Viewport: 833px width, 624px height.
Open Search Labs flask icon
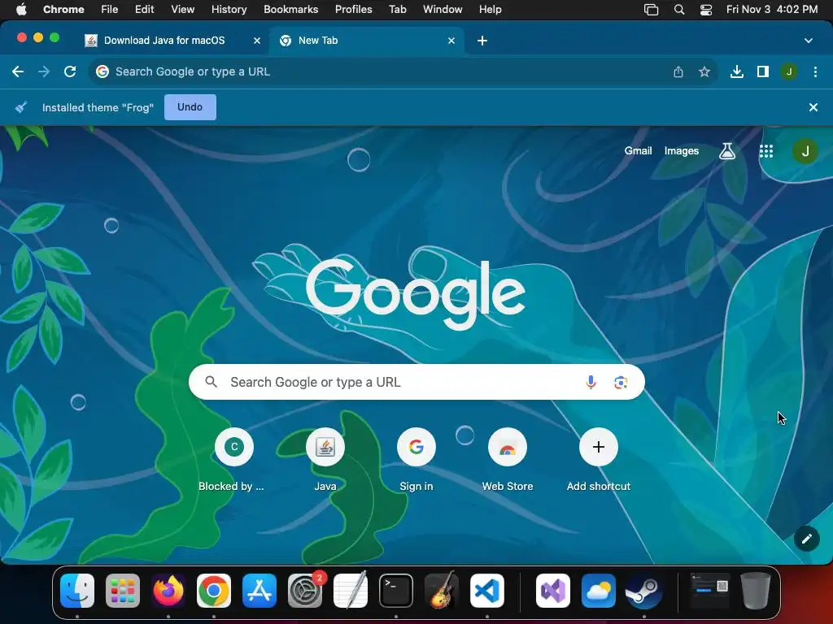click(x=727, y=151)
